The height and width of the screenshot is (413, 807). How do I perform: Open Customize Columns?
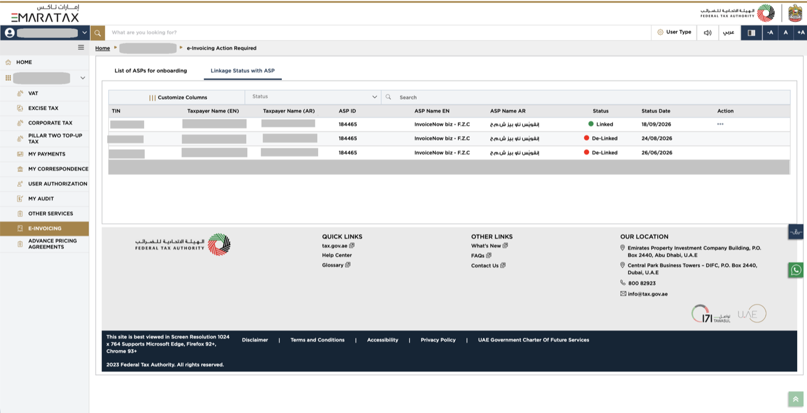click(178, 97)
